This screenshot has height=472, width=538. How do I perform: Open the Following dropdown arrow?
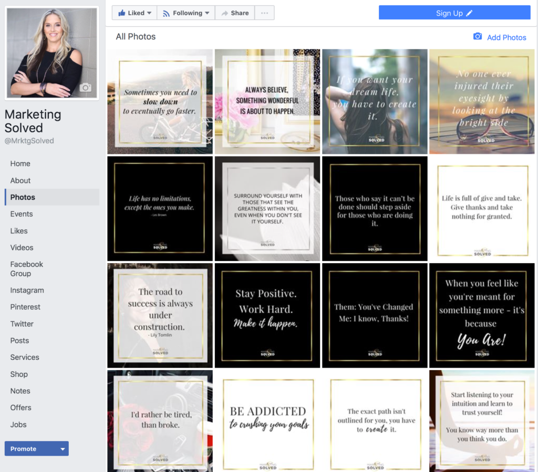click(207, 13)
